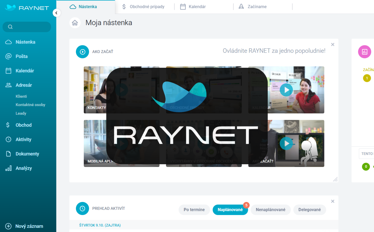Click the people icon beside Adresár
This screenshot has height=232, width=374.
[x=8, y=85]
